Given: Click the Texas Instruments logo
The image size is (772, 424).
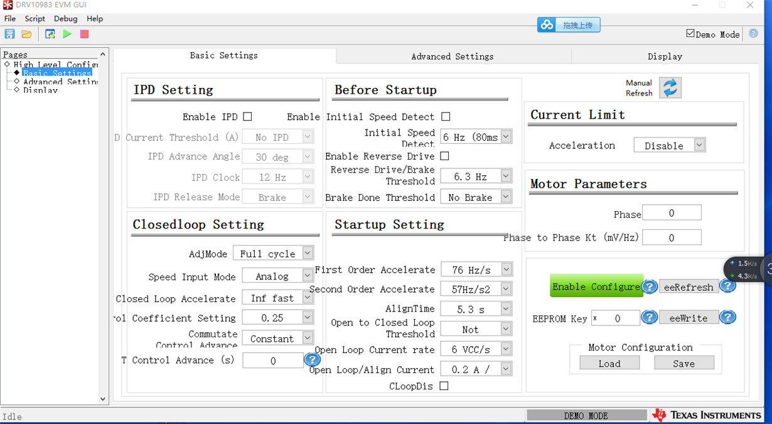Looking at the screenshot, I should click(x=706, y=415).
